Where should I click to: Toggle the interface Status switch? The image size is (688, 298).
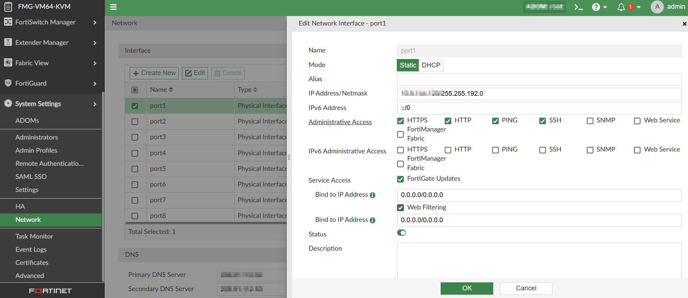(402, 233)
